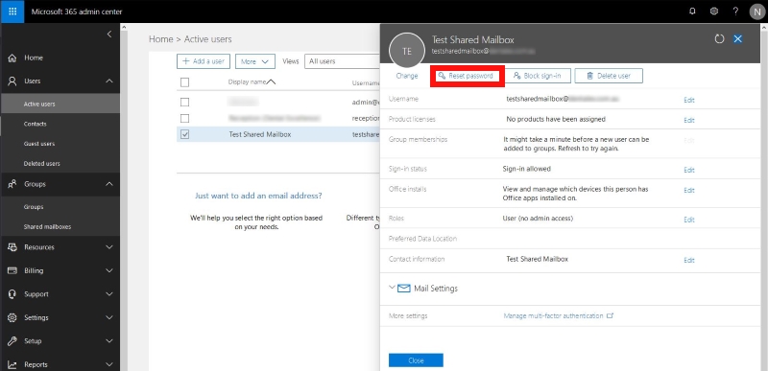Collapse the navigation pane arrow

point(109,35)
